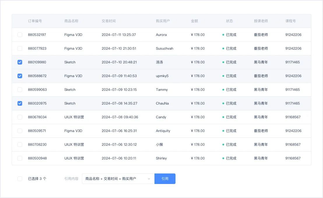Click the 商品名称 column header
Viewport: 323px width, 198px height.
(x=71, y=21)
